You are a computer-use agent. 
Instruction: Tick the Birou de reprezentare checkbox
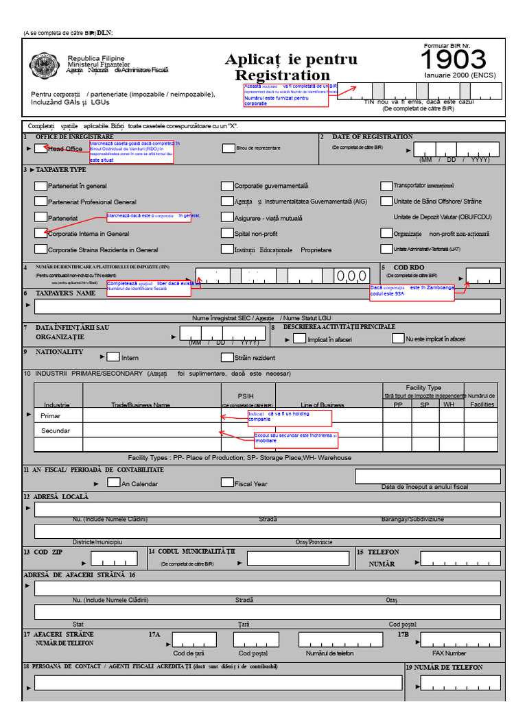[229, 148]
